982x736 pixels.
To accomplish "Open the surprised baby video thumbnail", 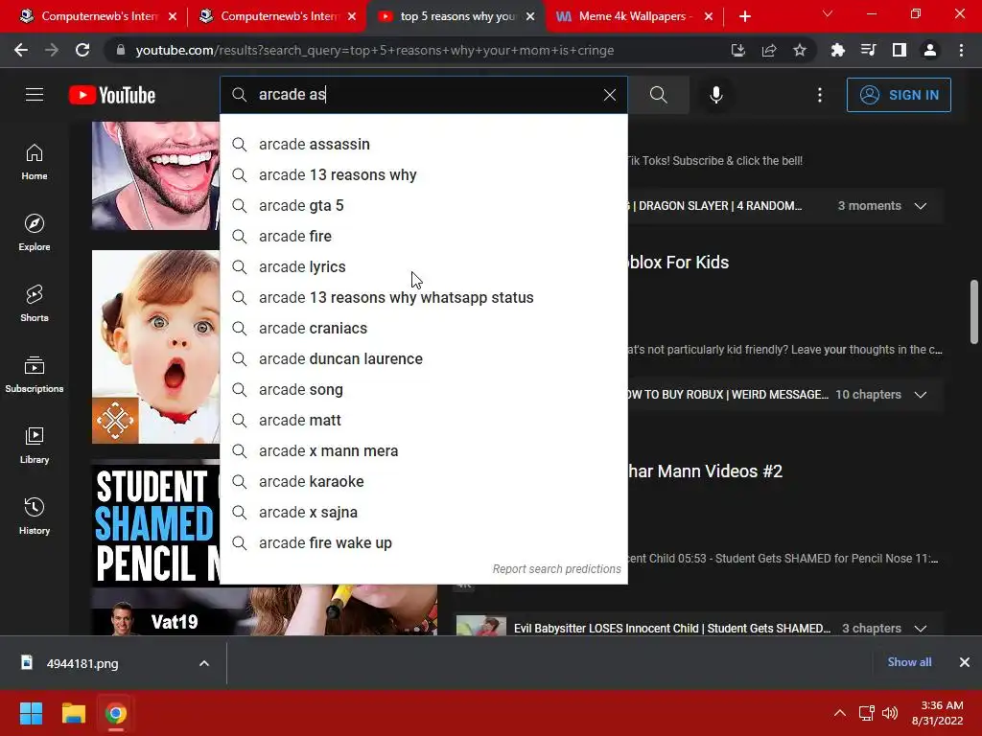I will [x=156, y=347].
